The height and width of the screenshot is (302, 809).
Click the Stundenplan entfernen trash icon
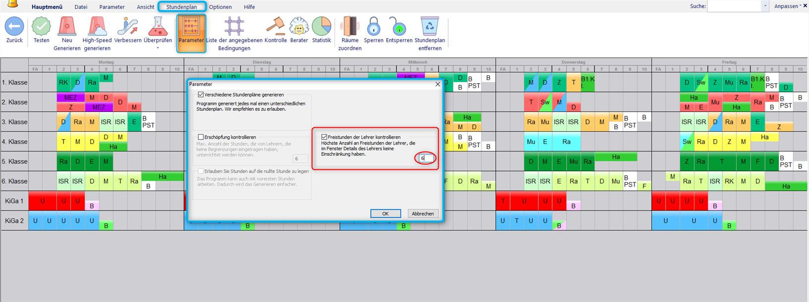pos(429,27)
